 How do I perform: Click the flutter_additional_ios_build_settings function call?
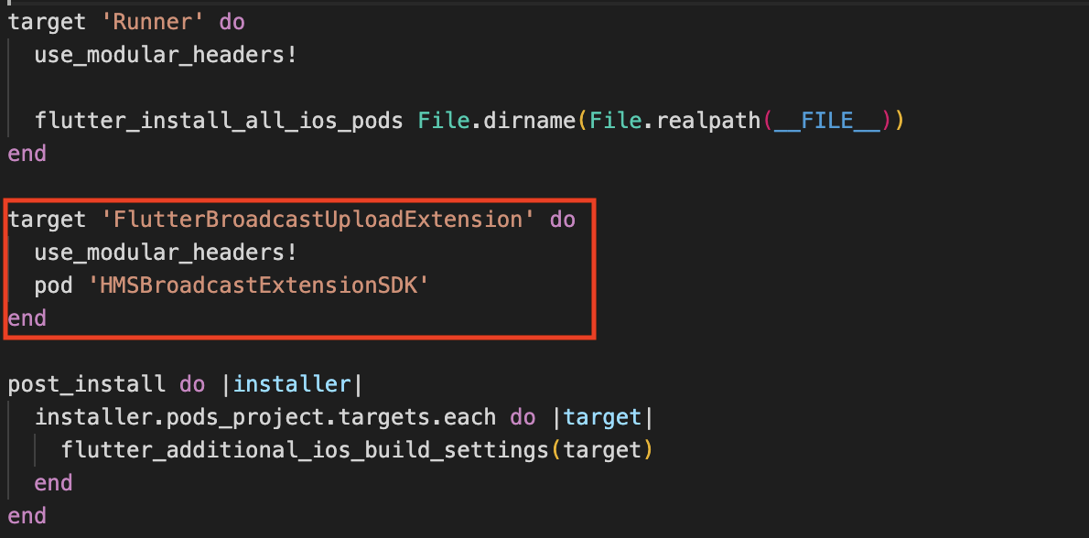pos(305,449)
